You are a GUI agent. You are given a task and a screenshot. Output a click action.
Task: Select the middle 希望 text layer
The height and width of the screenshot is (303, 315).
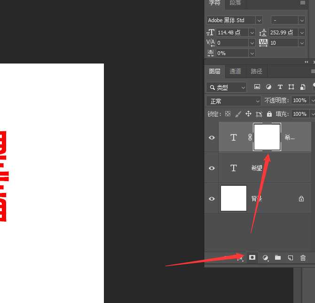tap(273, 168)
